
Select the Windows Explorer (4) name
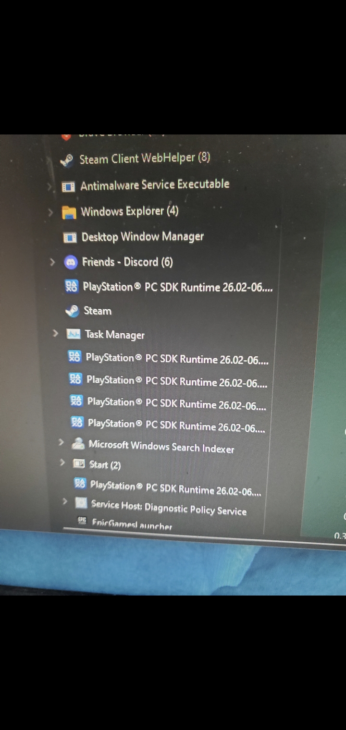130,211
